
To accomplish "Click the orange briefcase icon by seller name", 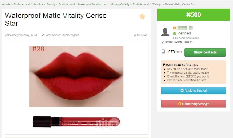I will 175,28.
